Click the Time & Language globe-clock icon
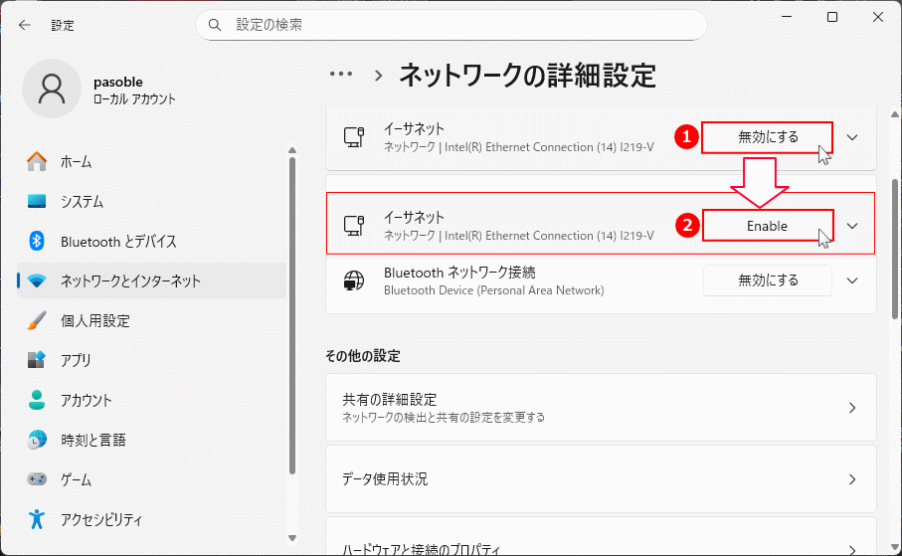902x556 pixels. point(37,440)
